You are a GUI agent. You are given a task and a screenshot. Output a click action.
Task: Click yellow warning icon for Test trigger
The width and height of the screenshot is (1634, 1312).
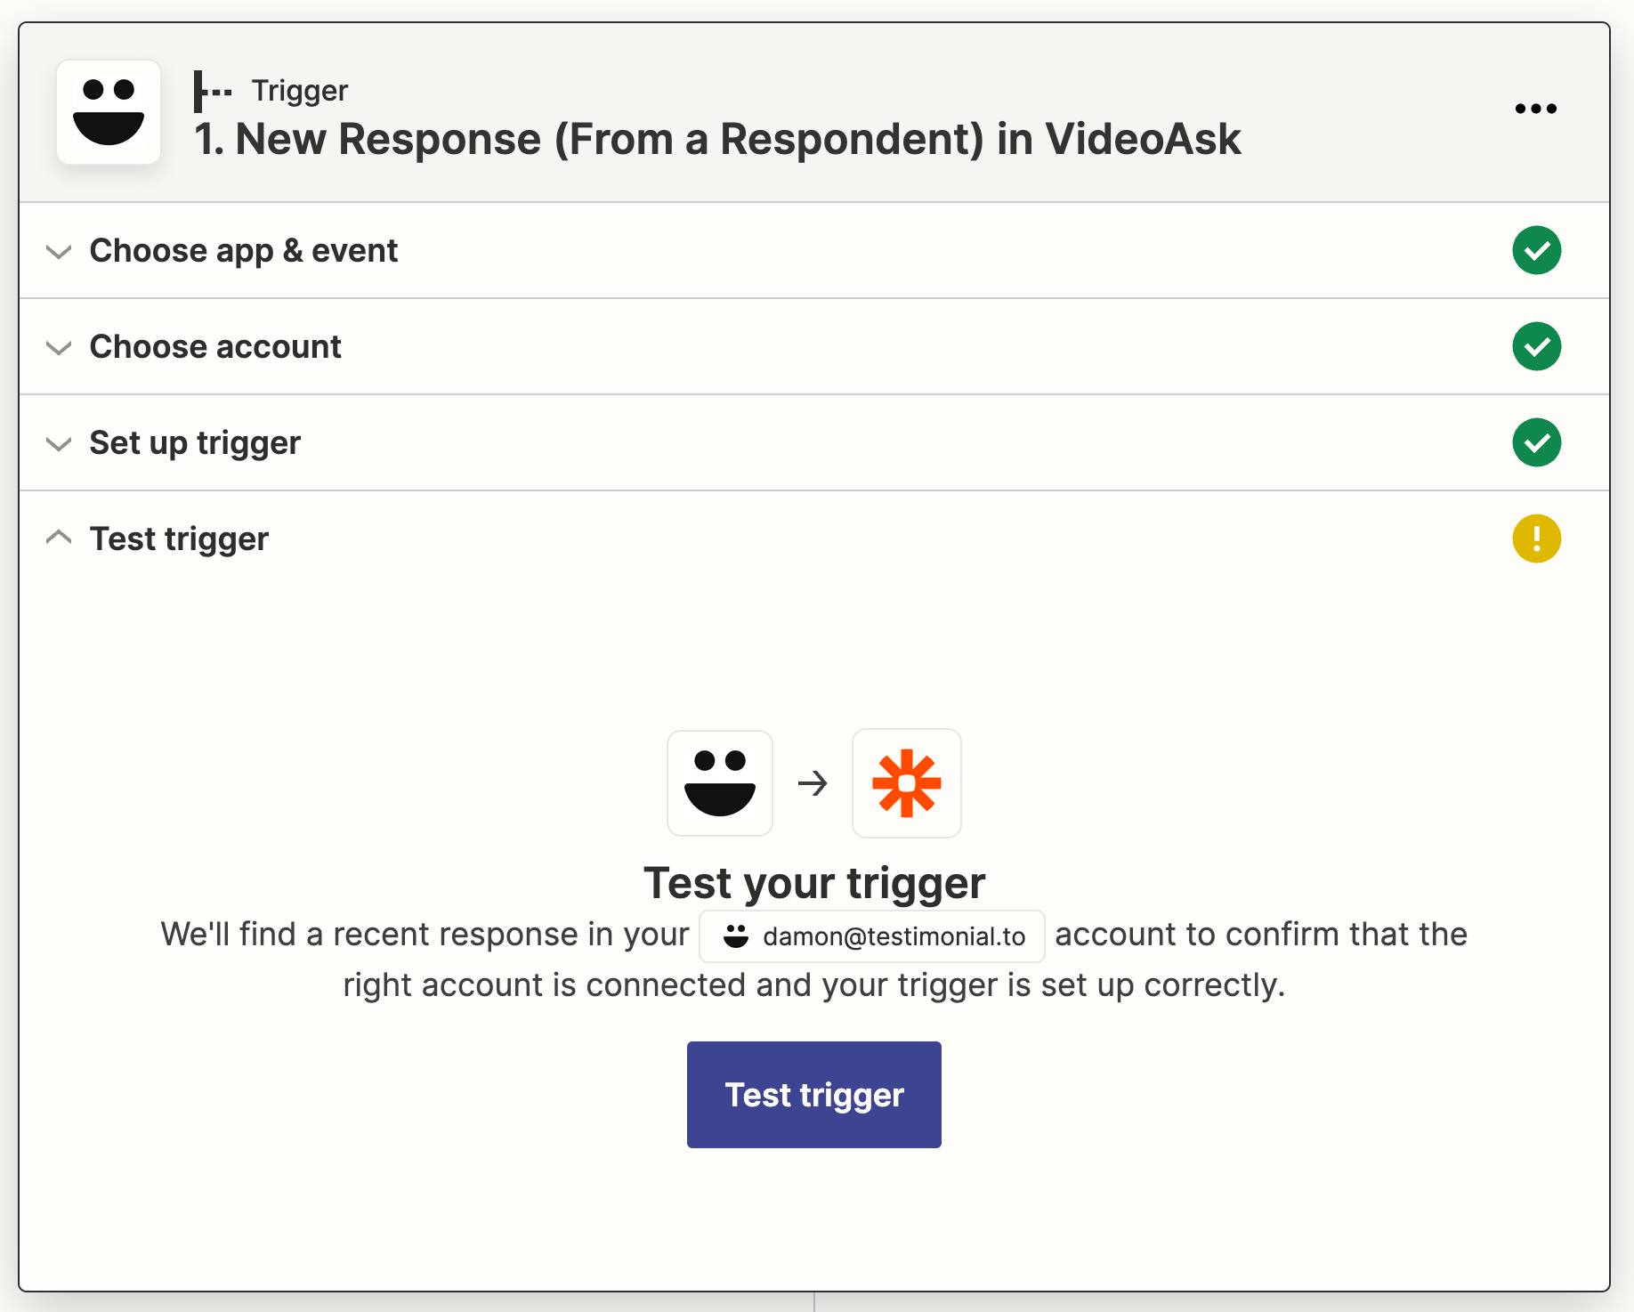(1536, 539)
